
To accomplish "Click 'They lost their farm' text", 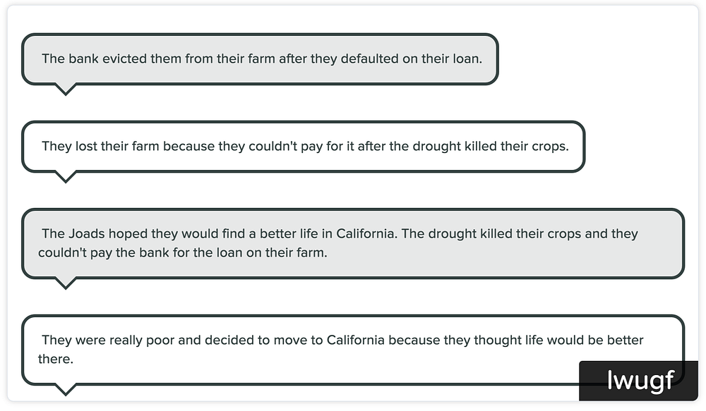I will pyautogui.click(x=100, y=147).
